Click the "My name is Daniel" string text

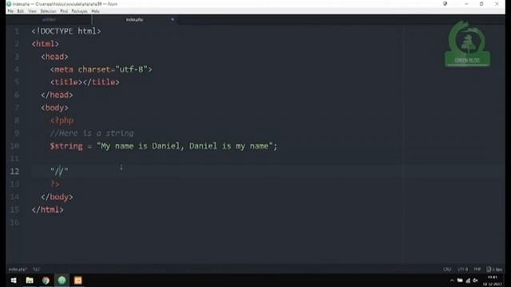pyautogui.click(x=184, y=146)
